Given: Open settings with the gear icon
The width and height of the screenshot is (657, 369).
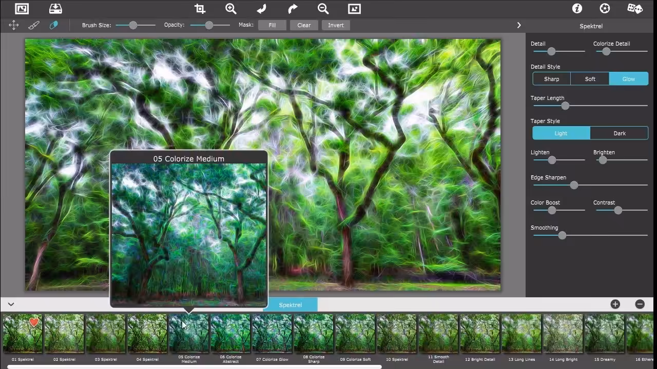Looking at the screenshot, I should [x=605, y=9].
